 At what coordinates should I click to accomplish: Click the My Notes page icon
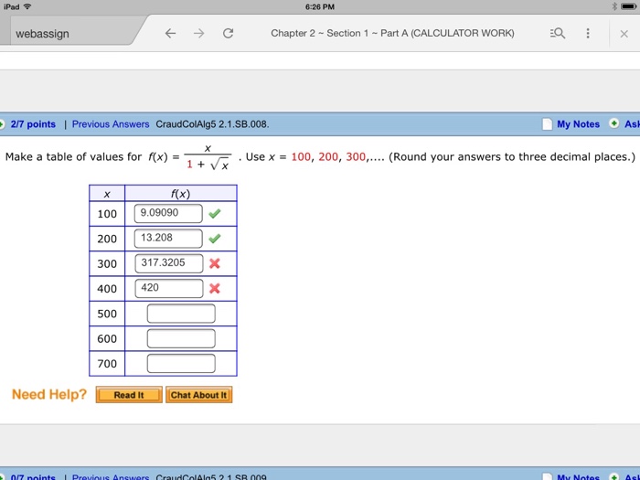(548, 124)
